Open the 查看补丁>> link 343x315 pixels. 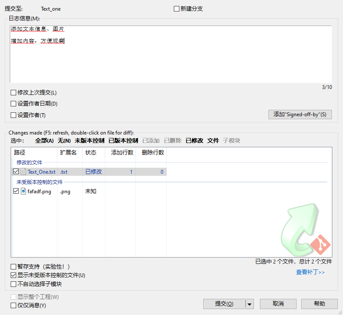click(310, 272)
